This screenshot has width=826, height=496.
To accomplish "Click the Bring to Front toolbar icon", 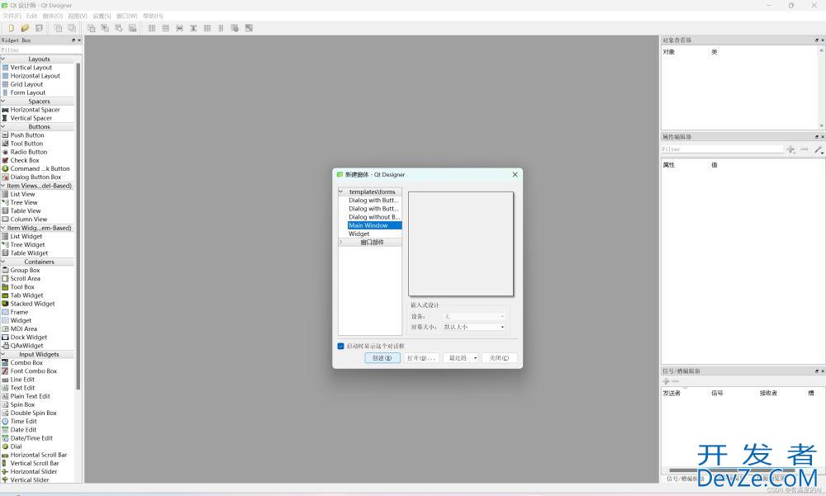I will (x=72, y=28).
